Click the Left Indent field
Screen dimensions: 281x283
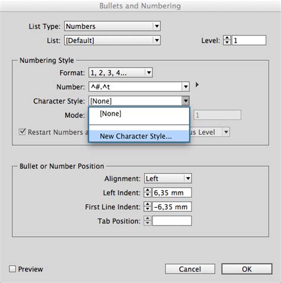[x=172, y=192]
